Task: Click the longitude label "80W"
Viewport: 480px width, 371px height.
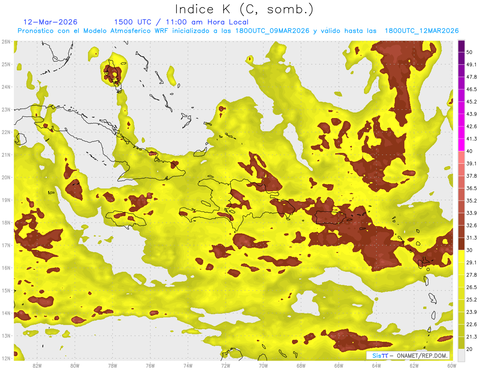Action: tap(74, 365)
